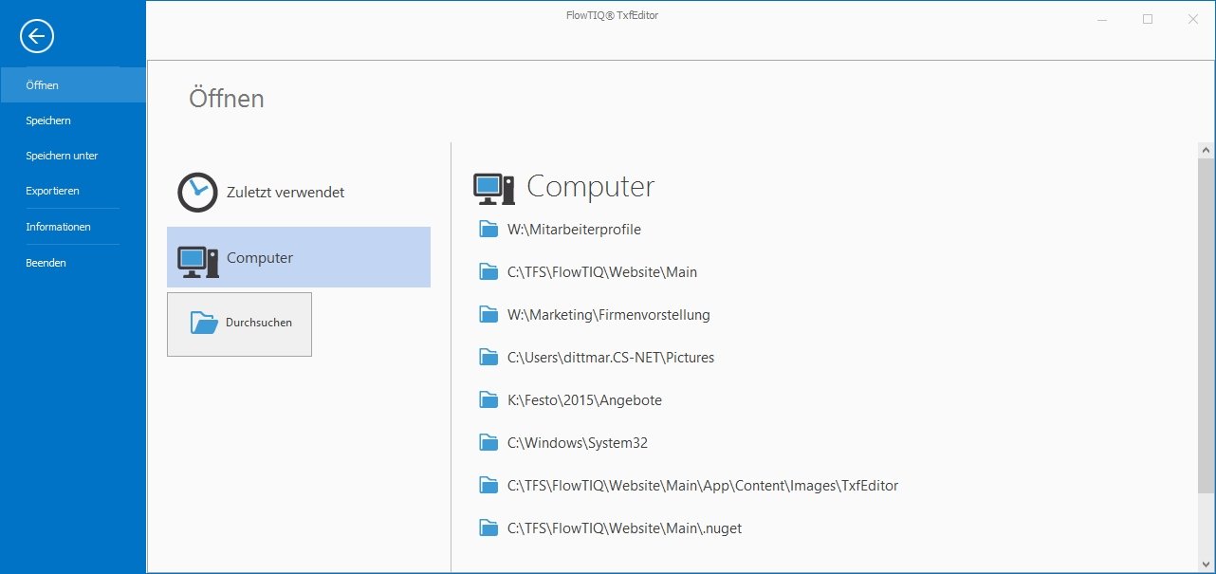Open the Speichern menu item
1216x574 pixels.
48,120
